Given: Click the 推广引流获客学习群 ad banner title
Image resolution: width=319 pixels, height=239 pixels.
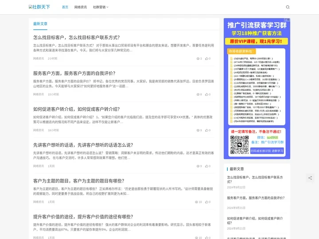Looking at the screenshot, I should click(x=257, y=25).
